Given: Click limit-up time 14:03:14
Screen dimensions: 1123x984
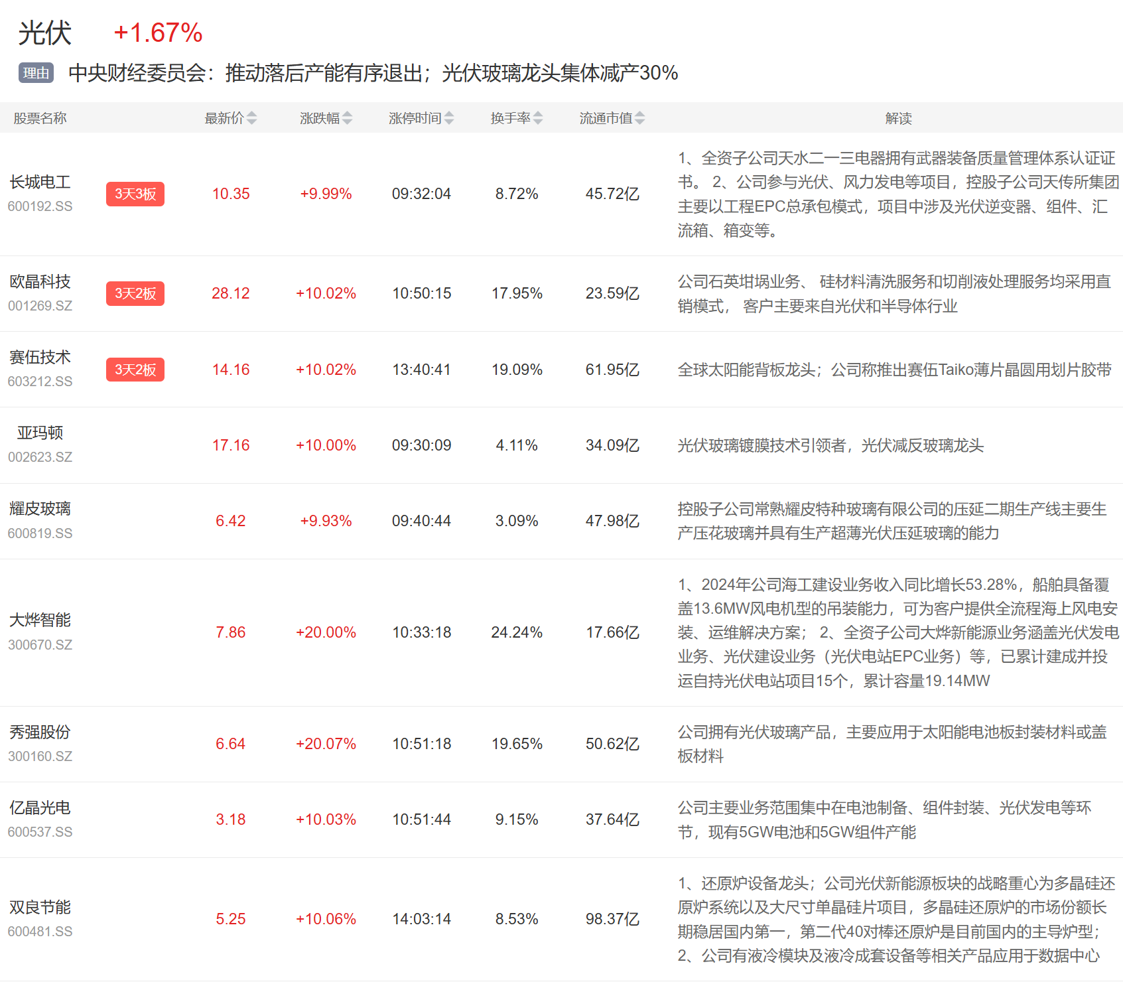Looking at the screenshot, I should [x=421, y=919].
